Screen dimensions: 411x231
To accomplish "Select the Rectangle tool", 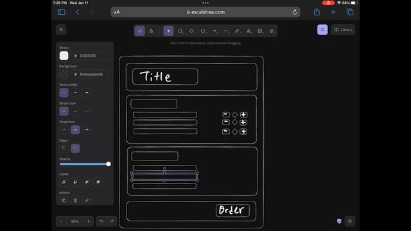I will [x=180, y=31].
